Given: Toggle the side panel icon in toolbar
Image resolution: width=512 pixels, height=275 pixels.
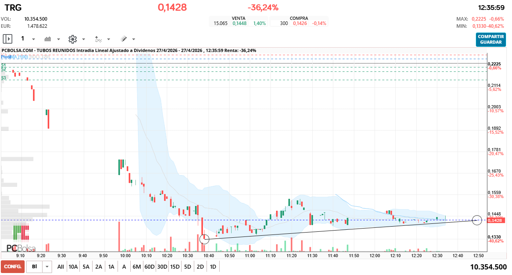Looking at the screenshot, I should click(8, 39).
